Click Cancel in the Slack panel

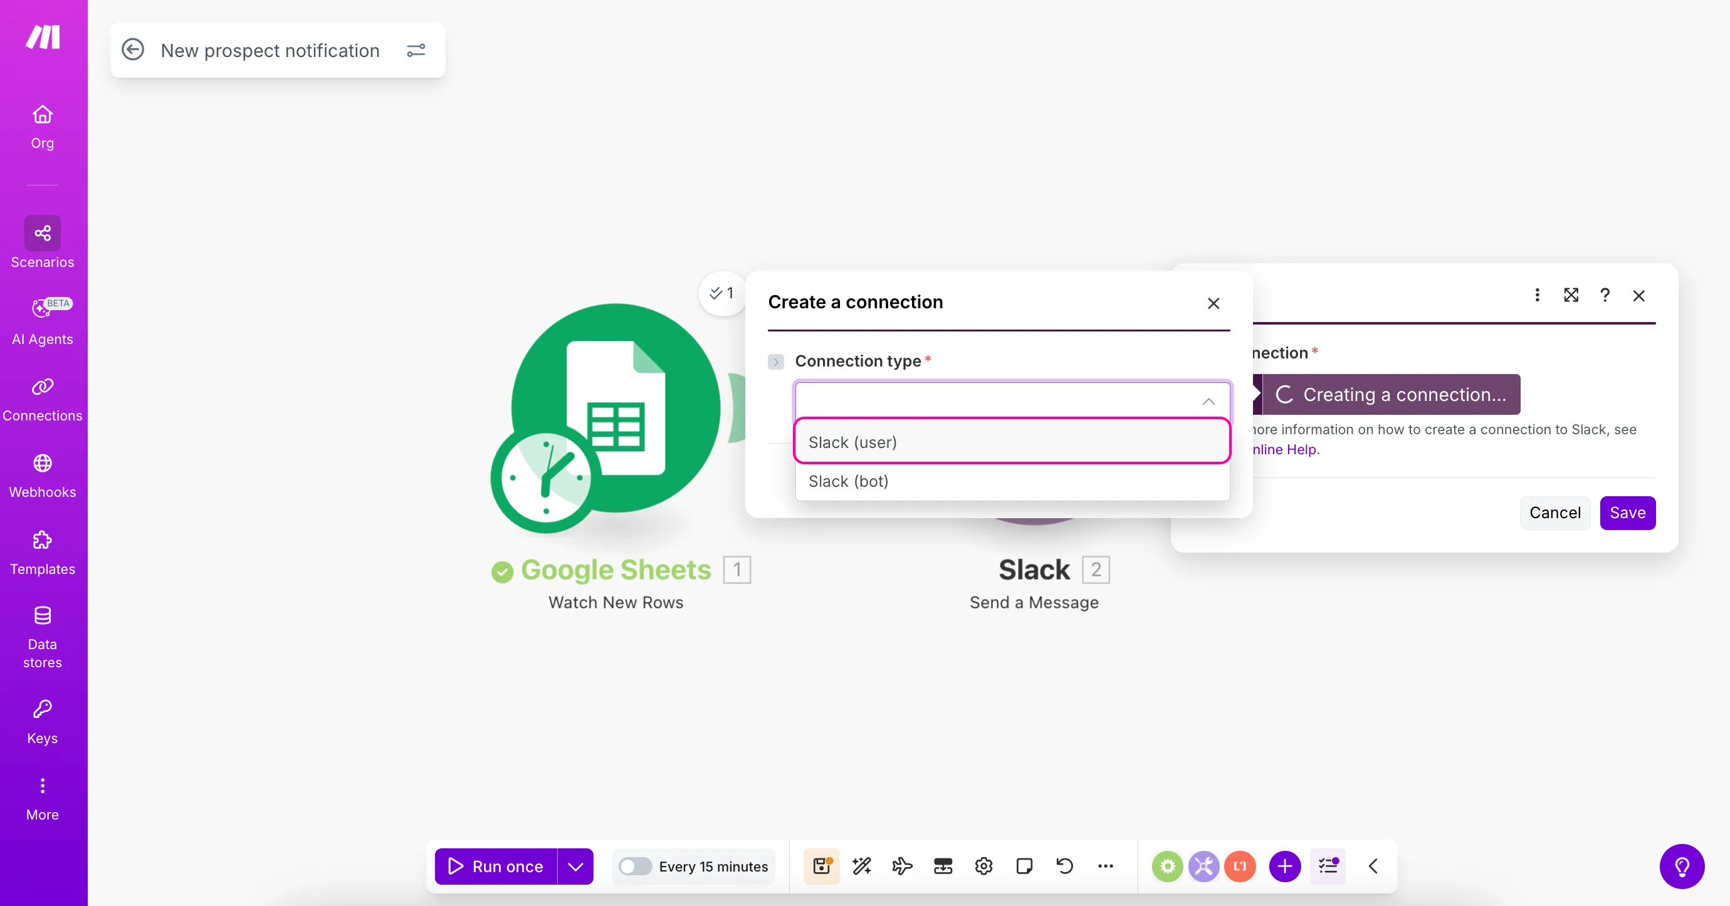tap(1554, 513)
